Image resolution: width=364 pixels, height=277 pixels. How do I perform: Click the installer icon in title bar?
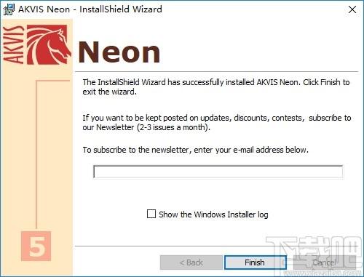tap(9, 9)
